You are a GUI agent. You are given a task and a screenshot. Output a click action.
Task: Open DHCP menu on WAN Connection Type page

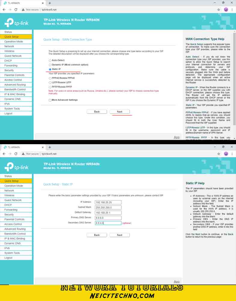click(x=16, y=61)
